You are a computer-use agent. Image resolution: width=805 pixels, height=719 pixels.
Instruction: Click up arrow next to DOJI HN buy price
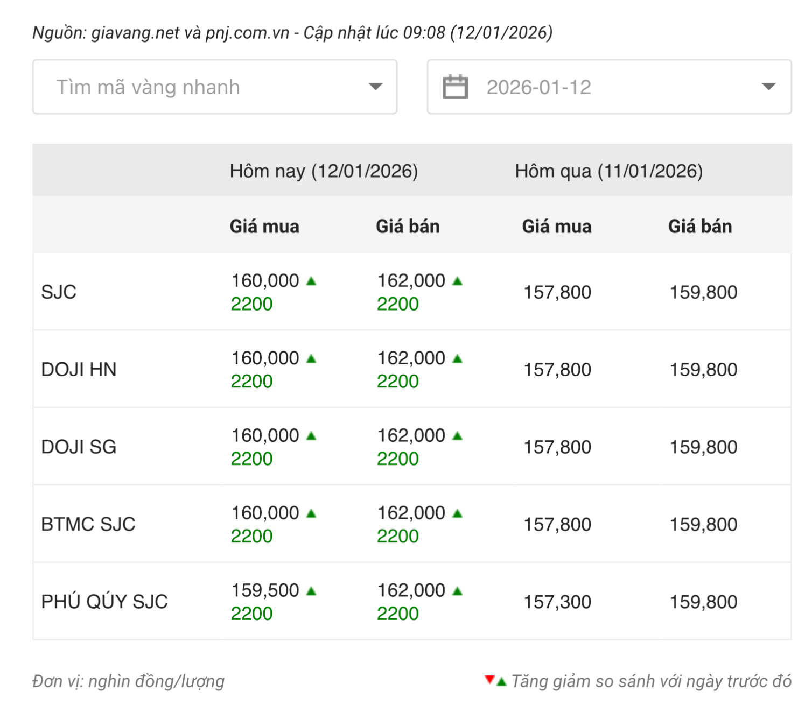tap(311, 358)
